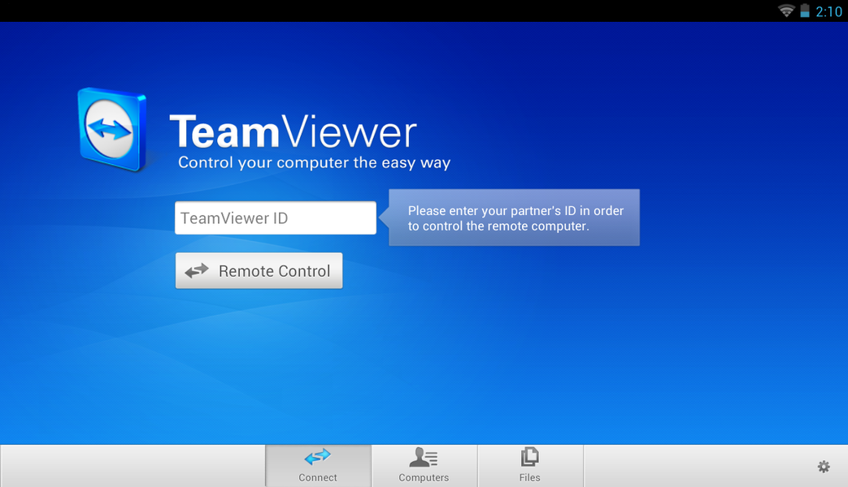
Task: Open the Connect tab
Action: 318,465
